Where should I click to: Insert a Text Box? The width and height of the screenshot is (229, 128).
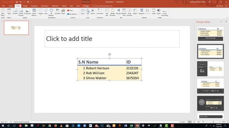[x=107, y=12]
